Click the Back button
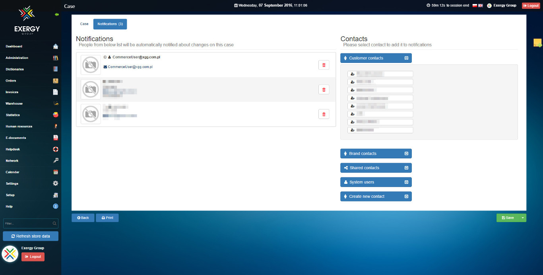Image resolution: width=543 pixels, height=275 pixels. [83, 218]
